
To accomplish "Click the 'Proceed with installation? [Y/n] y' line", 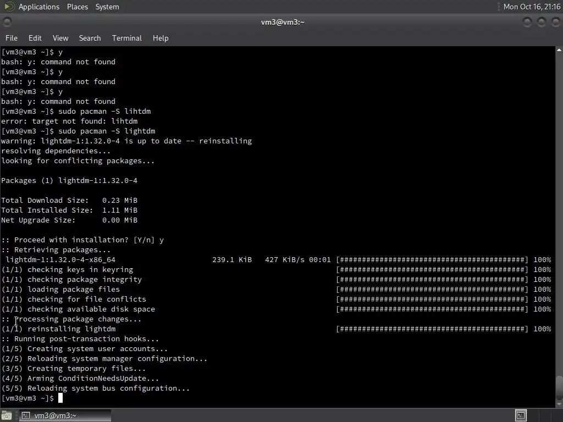I will [82, 240].
